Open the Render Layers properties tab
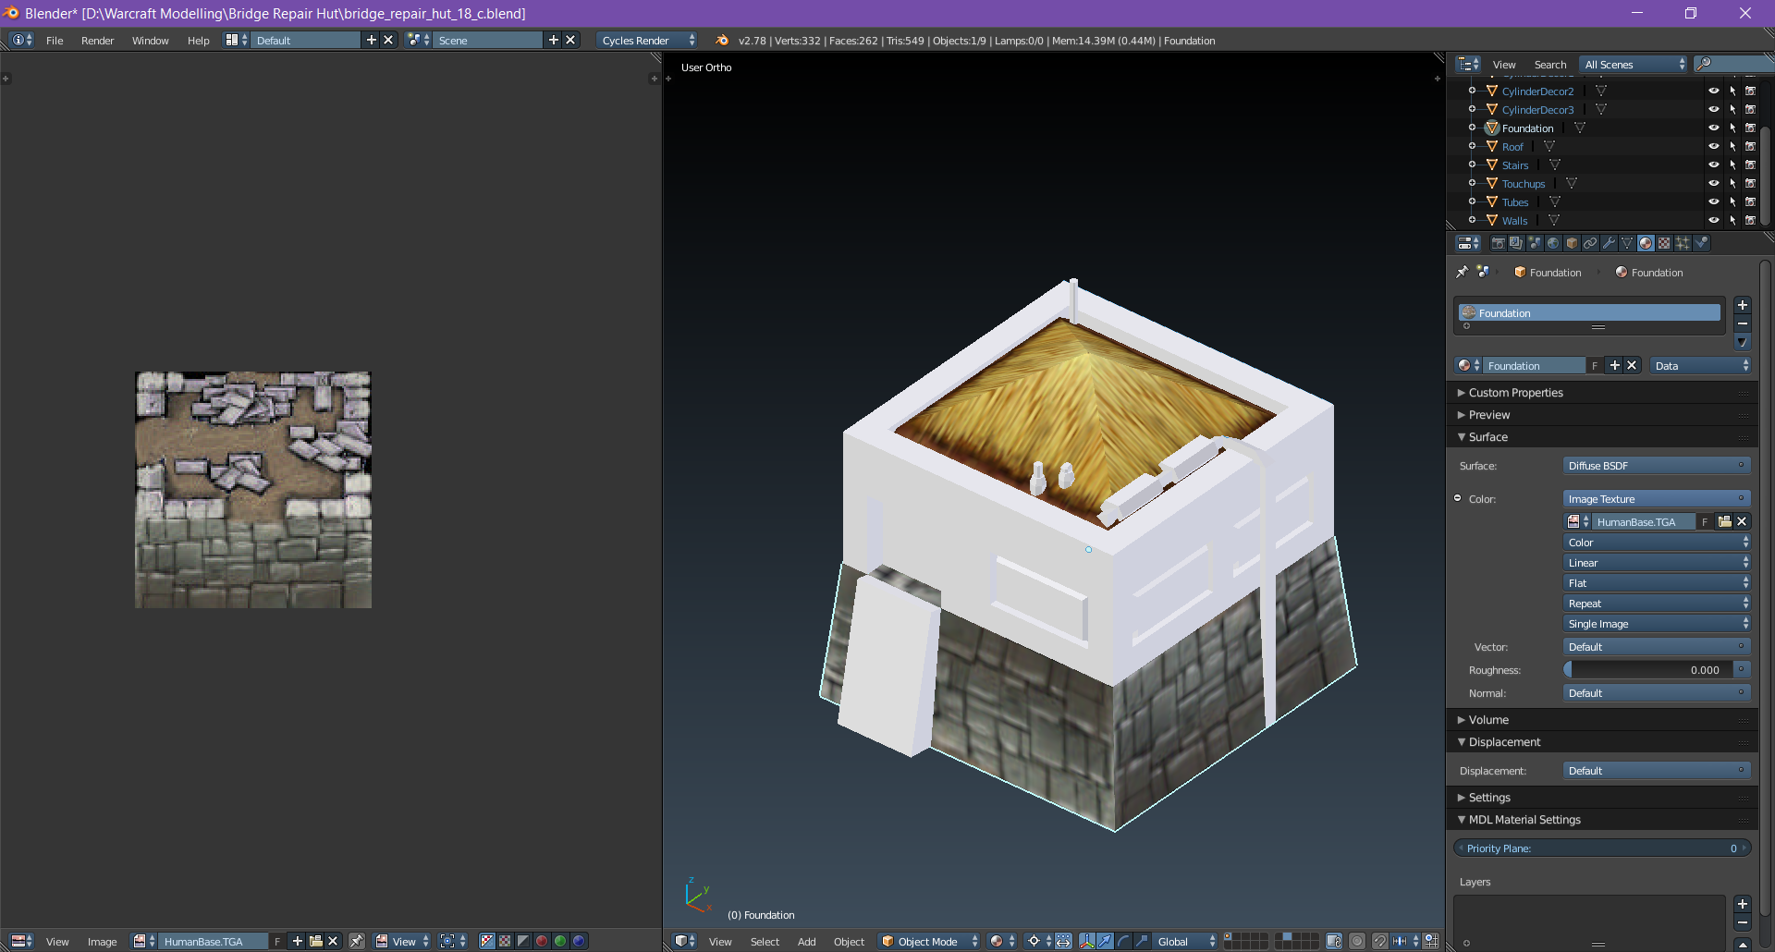 tap(1516, 243)
